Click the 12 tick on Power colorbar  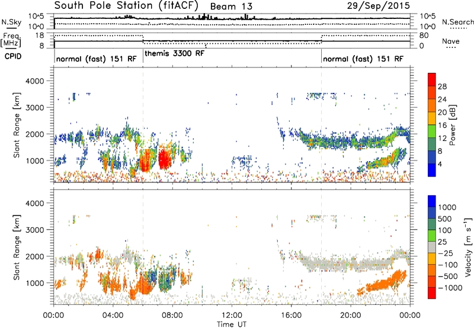[x=442, y=139]
